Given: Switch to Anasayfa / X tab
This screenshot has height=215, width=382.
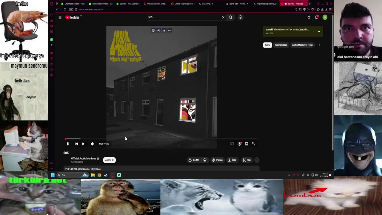Looking at the screenshot, I should coord(207,4).
